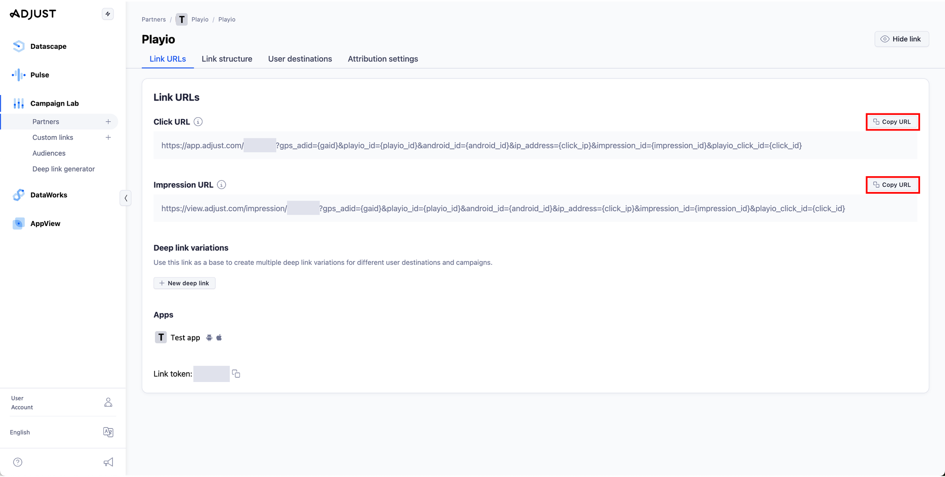Open AppView in the sidebar
Viewport: 945px width, 477px height.
45,223
